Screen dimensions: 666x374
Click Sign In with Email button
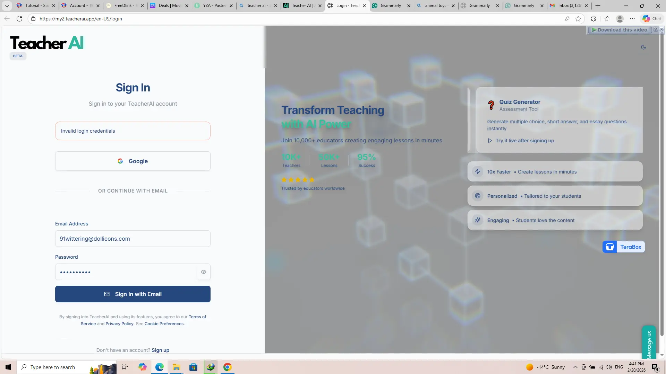click(x=133, y=294)
